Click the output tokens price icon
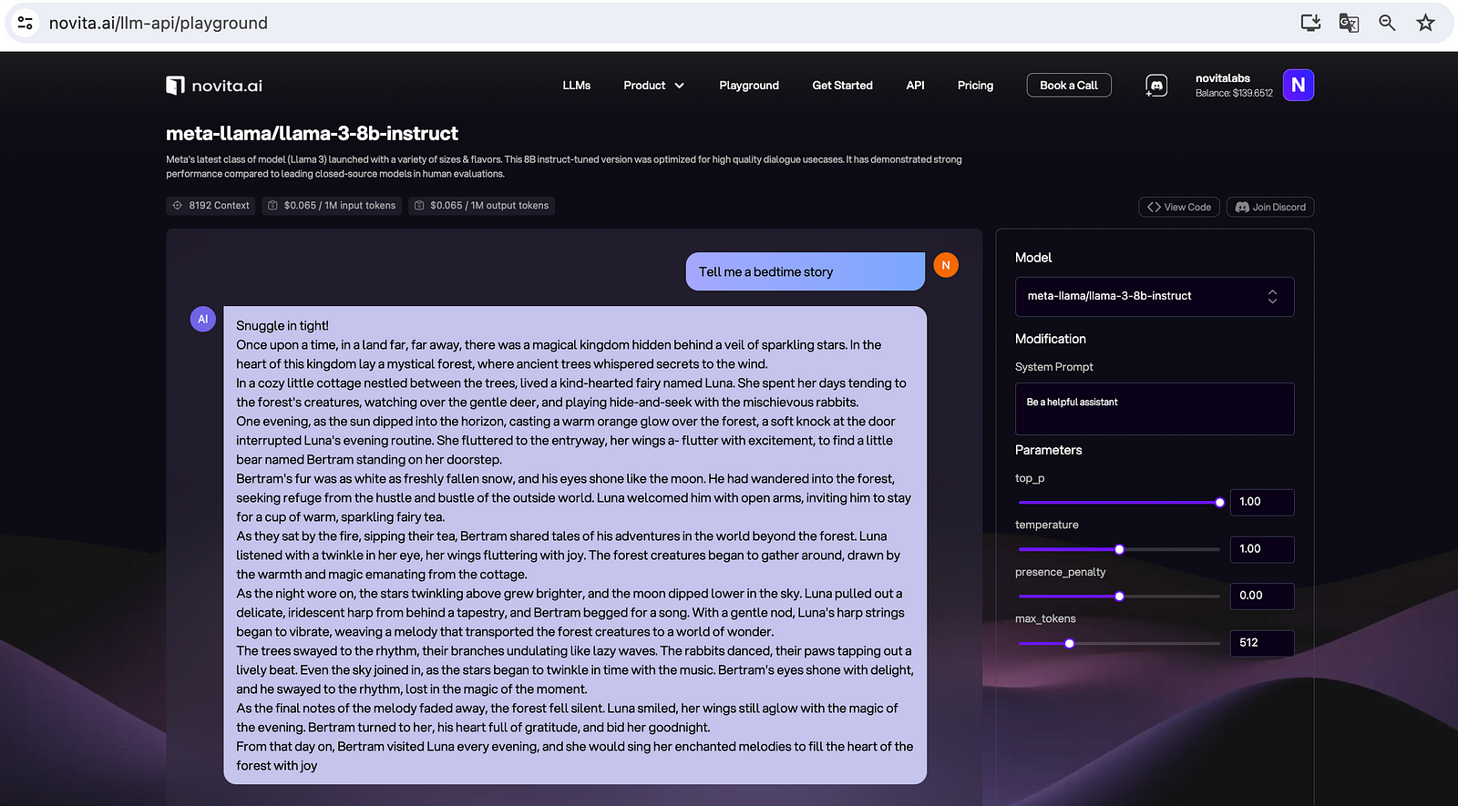This screenshot has height=806, width=1458. pos(419,206)
